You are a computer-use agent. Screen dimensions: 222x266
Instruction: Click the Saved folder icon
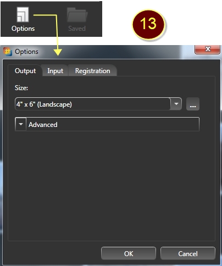pos(77,15)
